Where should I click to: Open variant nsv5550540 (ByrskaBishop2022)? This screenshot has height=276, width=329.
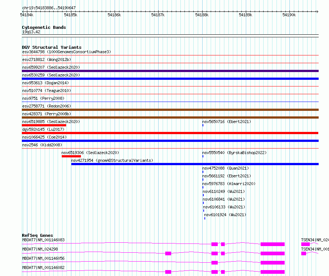pos(234,153)
